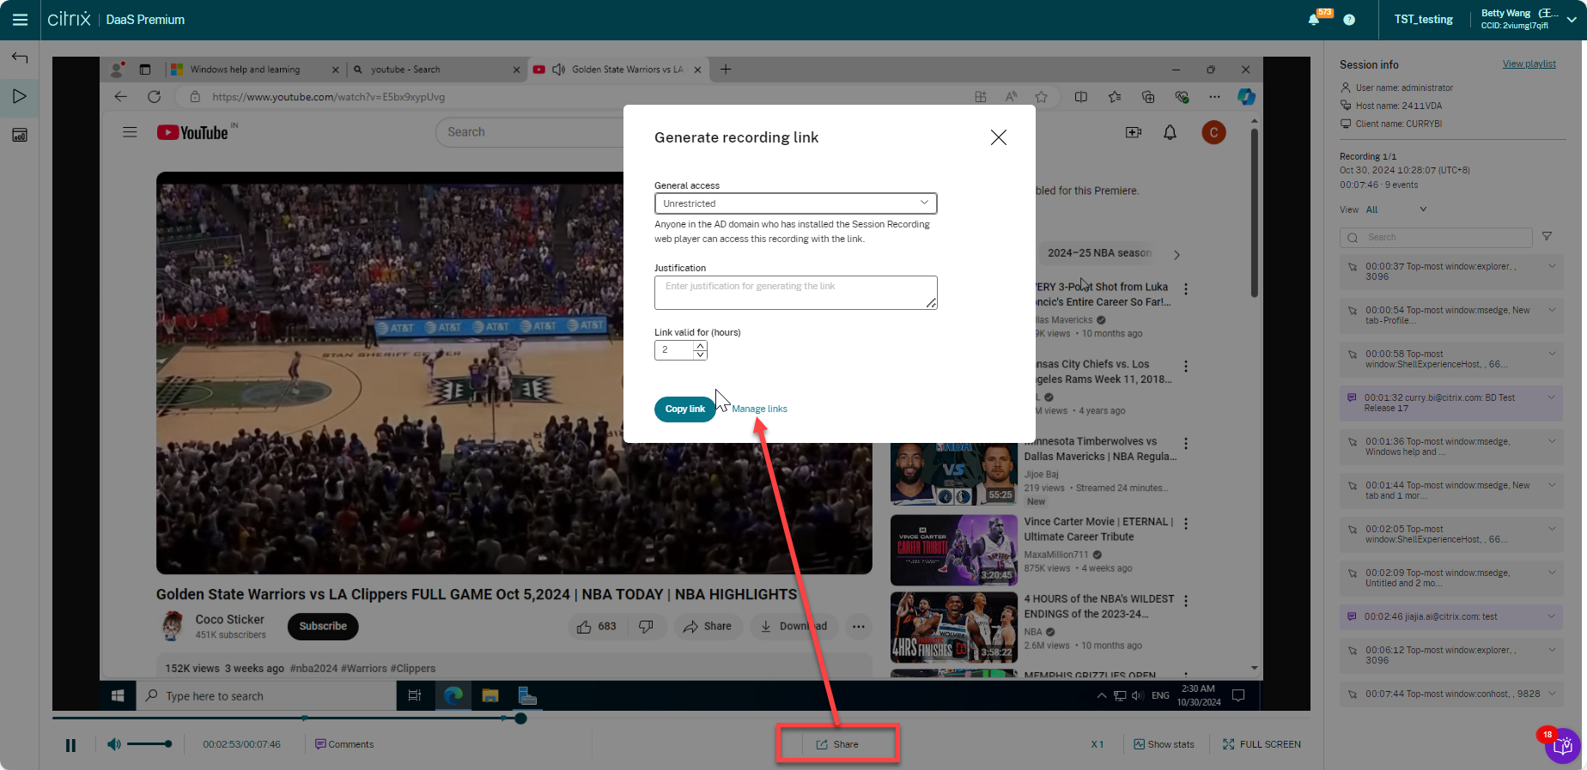The height and width of the screenshot is (770, 1587).
Task: Click the YouTube like button showing 683
Action: pos(596,627)
